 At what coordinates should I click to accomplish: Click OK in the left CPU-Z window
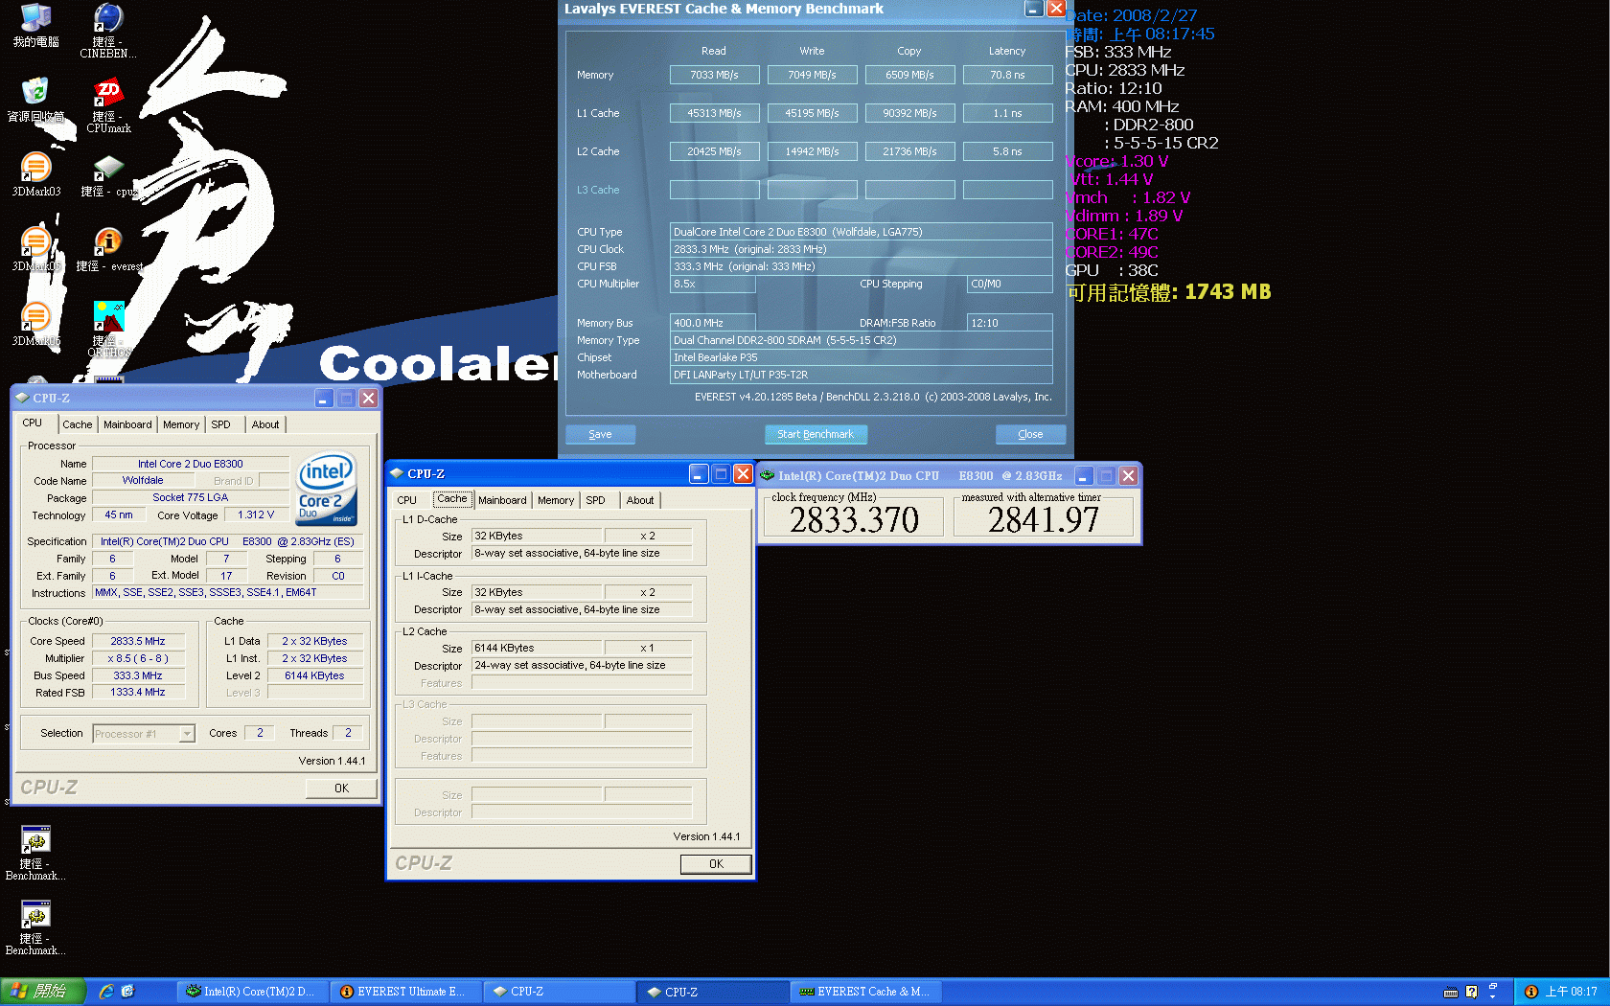[x=341, y=789]
